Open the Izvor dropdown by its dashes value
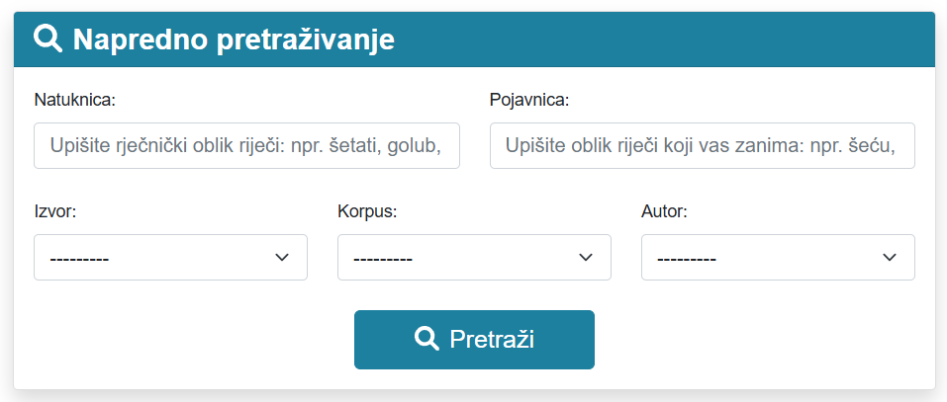Image resolution: width=947 pixels, height=402 pixels. pos(79,259)
